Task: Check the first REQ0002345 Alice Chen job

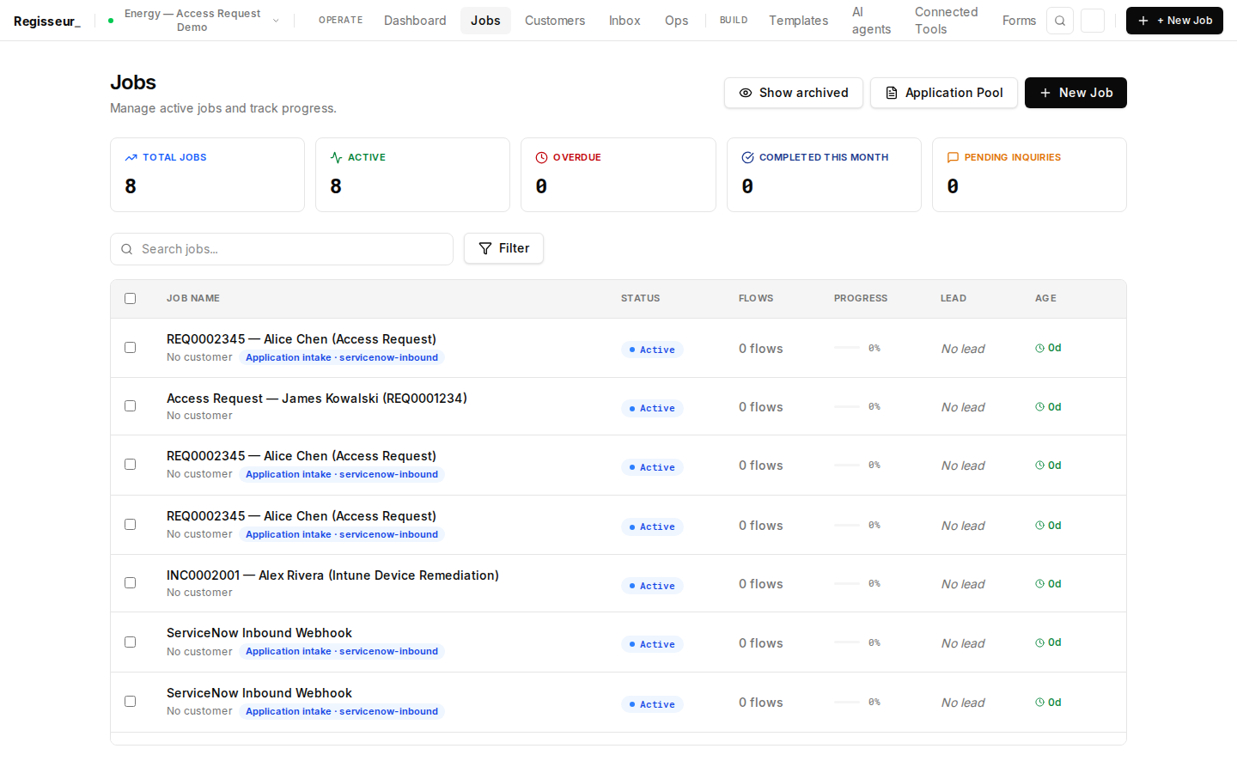Action: pos(131,348)
